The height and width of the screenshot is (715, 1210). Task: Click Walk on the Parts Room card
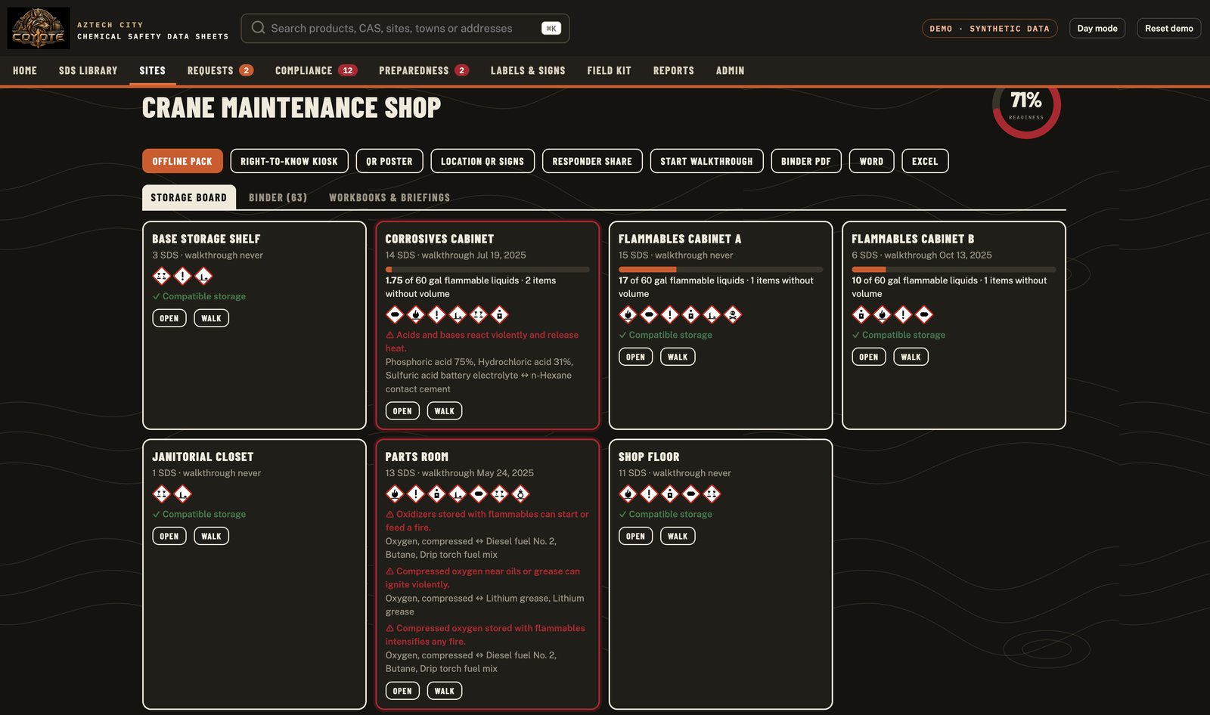point(445,691)
